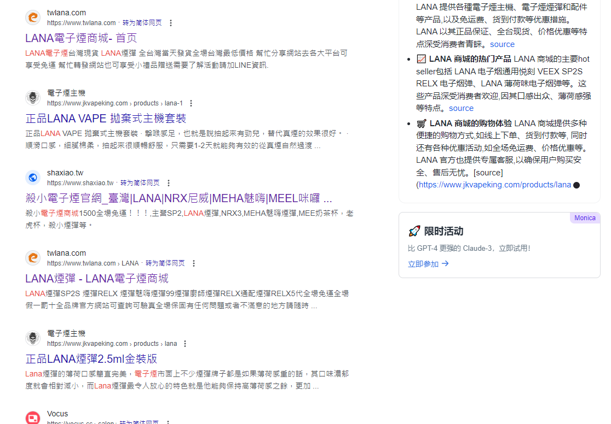Image resolution: width=611 pixels, height=424 pixels.
Task: Click the 立即参加 link
Action: [428, 264]
